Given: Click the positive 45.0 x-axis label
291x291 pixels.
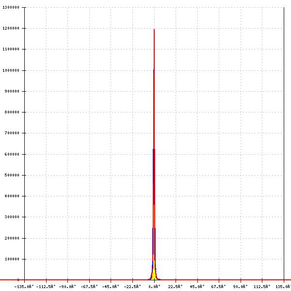Looking at the screenshot, I should pyautogui.click(x=197, y=287).
